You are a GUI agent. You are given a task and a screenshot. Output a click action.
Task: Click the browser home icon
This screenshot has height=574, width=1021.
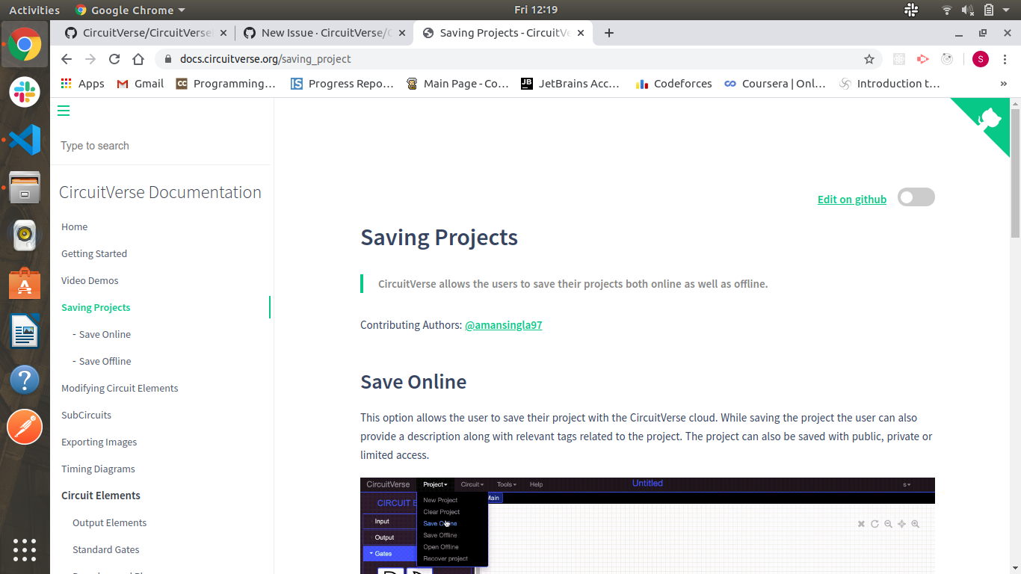[138, 58]
